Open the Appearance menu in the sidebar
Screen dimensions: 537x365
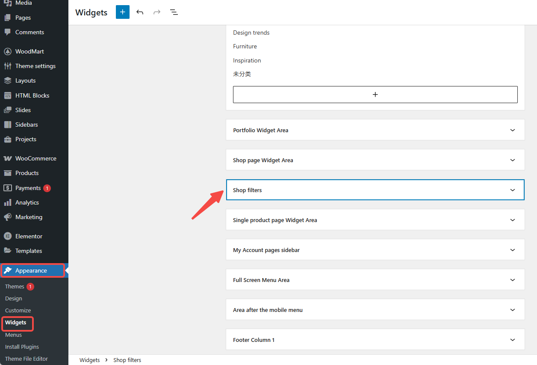pos(31,270)
